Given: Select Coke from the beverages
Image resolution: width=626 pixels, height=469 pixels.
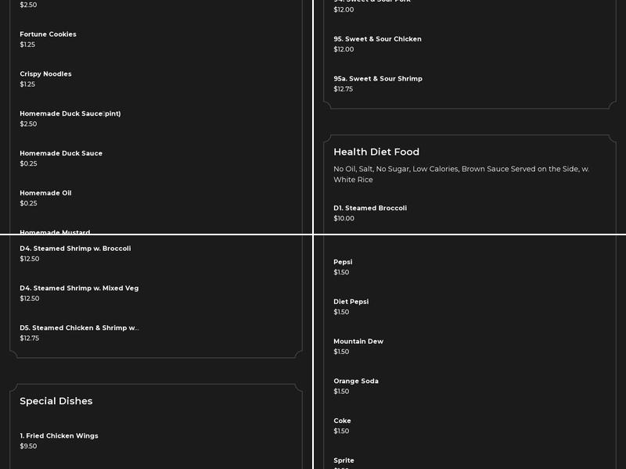Looking at the screenshot, I should 342,421.
